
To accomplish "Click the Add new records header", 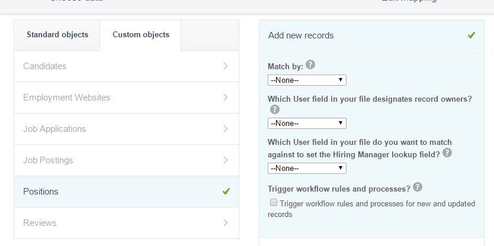I will click(x=301, y=35).
